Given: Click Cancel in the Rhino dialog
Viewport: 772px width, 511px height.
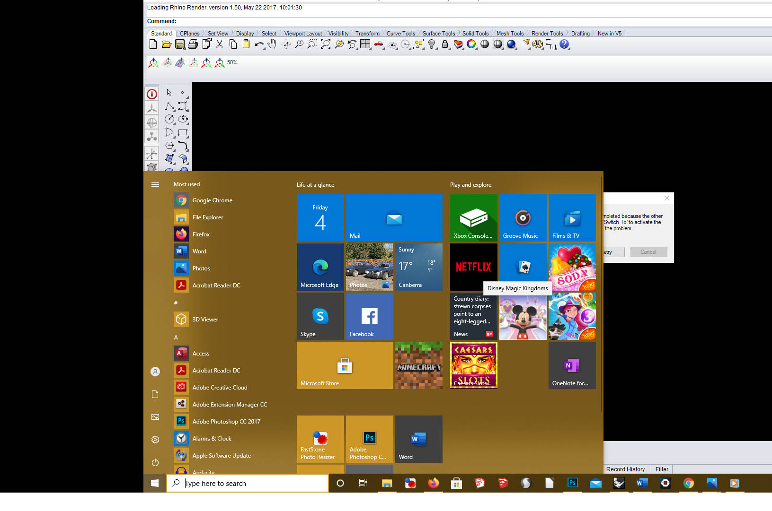Looking at the screenshot, I should (x=648, y=252).
